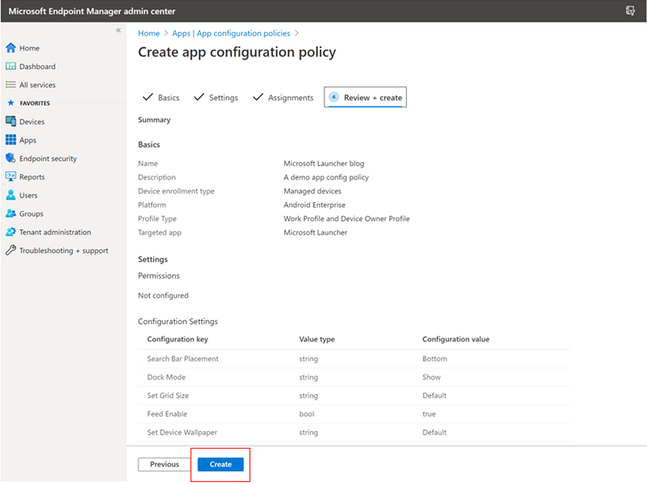Click Work Profile and Device Owner Profile
The height and width of the screenshot is (484, 647).
(347, 219)
